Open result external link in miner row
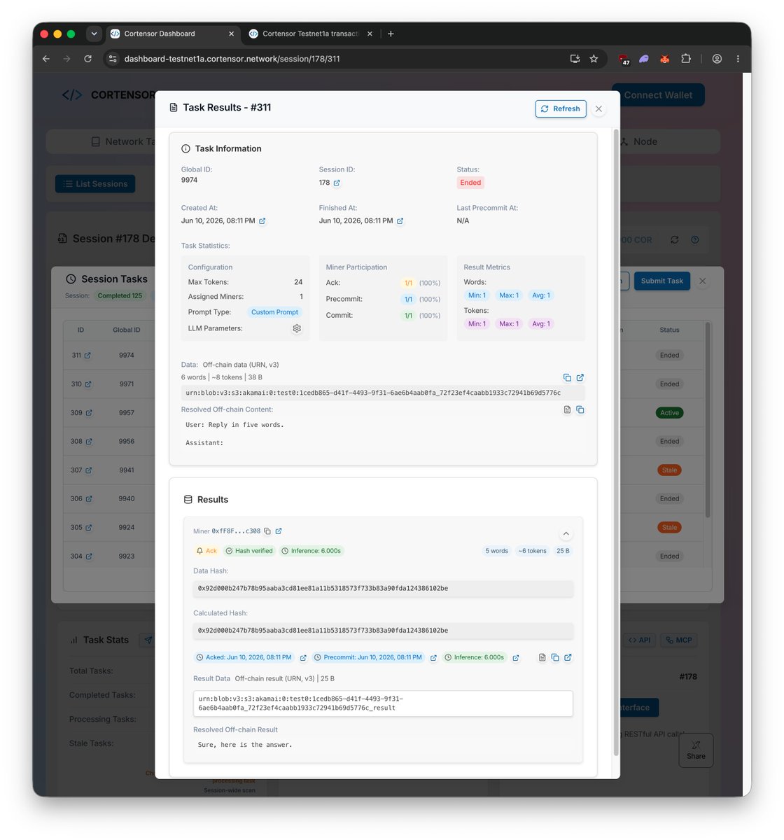 (x=568, y=657)
